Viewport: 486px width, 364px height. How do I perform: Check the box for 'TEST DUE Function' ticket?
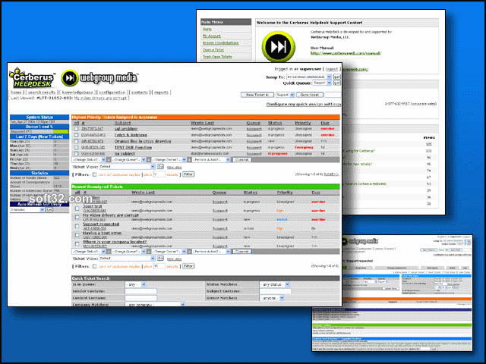(76, 147)
